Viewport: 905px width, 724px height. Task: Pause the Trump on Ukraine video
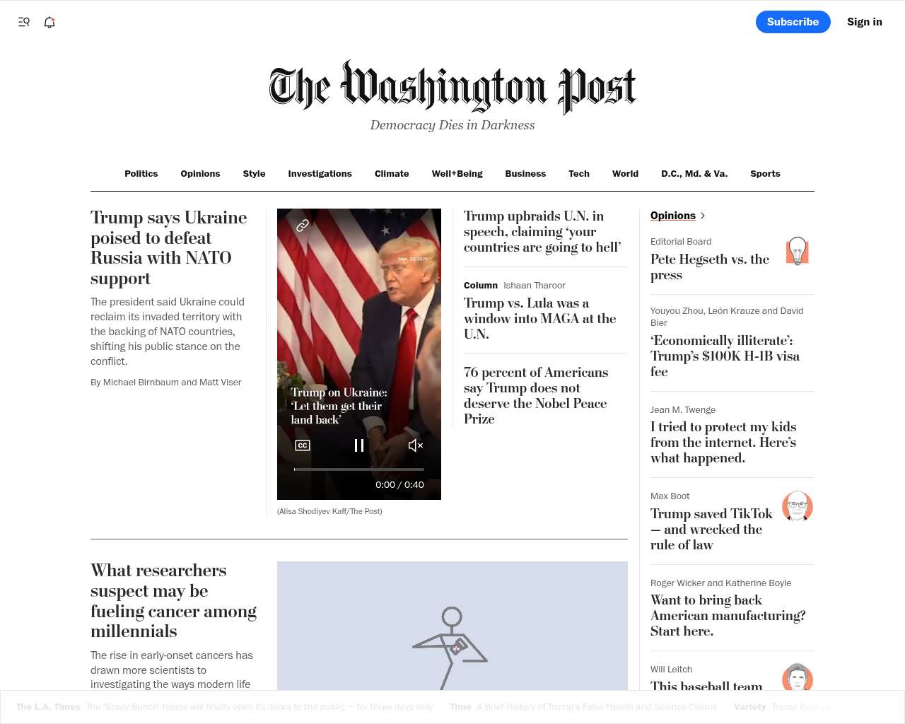(x=359, y=445)
